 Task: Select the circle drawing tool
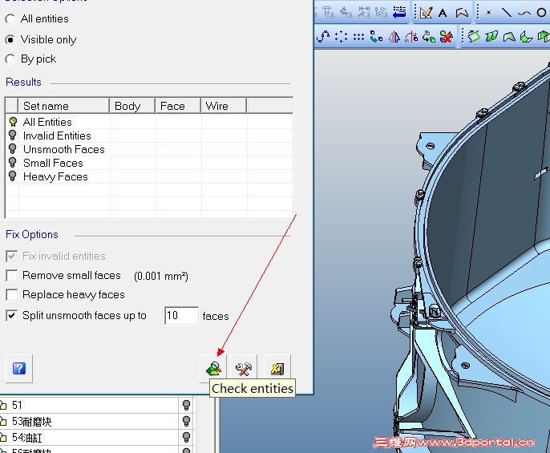(x=541, y=13)
